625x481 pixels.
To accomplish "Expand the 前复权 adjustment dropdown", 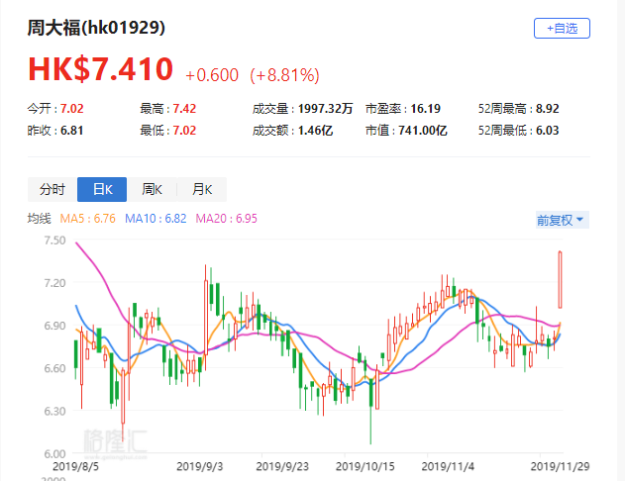I will click(x=561, y=220).
